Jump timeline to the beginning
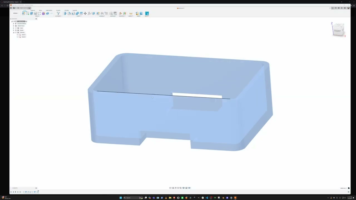This screenshot has height=200, width=356. 11,192
